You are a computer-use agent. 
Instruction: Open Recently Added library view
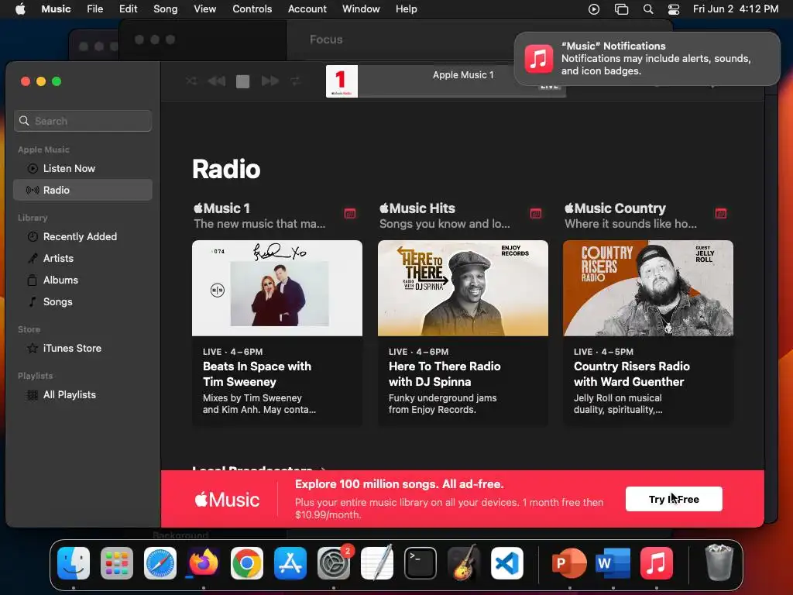point(83,237)
